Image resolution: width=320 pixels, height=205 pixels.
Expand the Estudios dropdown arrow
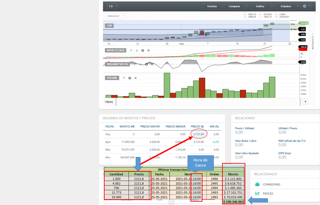pyautogui.click(x=298, y=6)
